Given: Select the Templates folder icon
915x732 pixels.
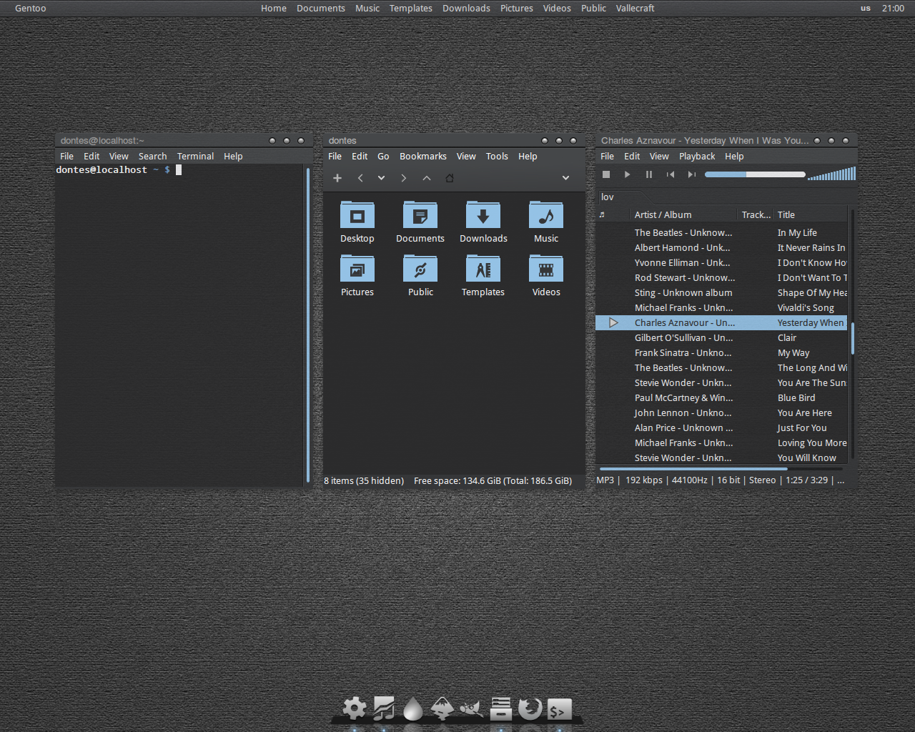Looking at the screenshot, I should pos(483,269).
